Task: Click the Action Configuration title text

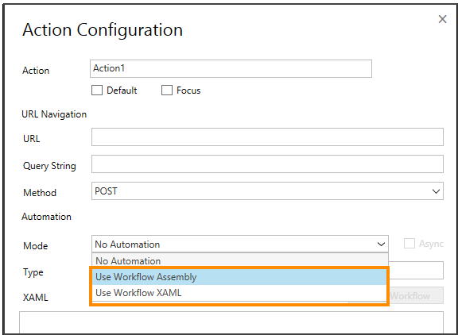Action: [x=103, y=30]
